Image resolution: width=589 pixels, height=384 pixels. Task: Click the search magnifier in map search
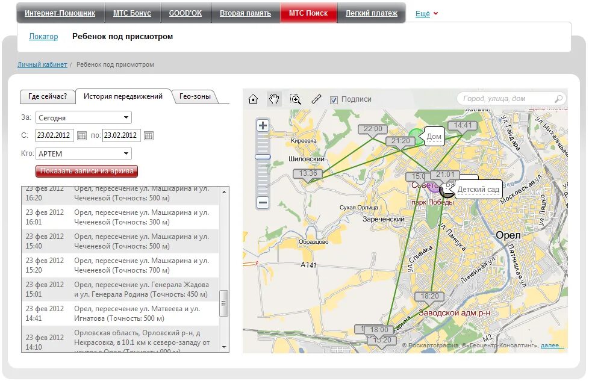click(558, 99)
